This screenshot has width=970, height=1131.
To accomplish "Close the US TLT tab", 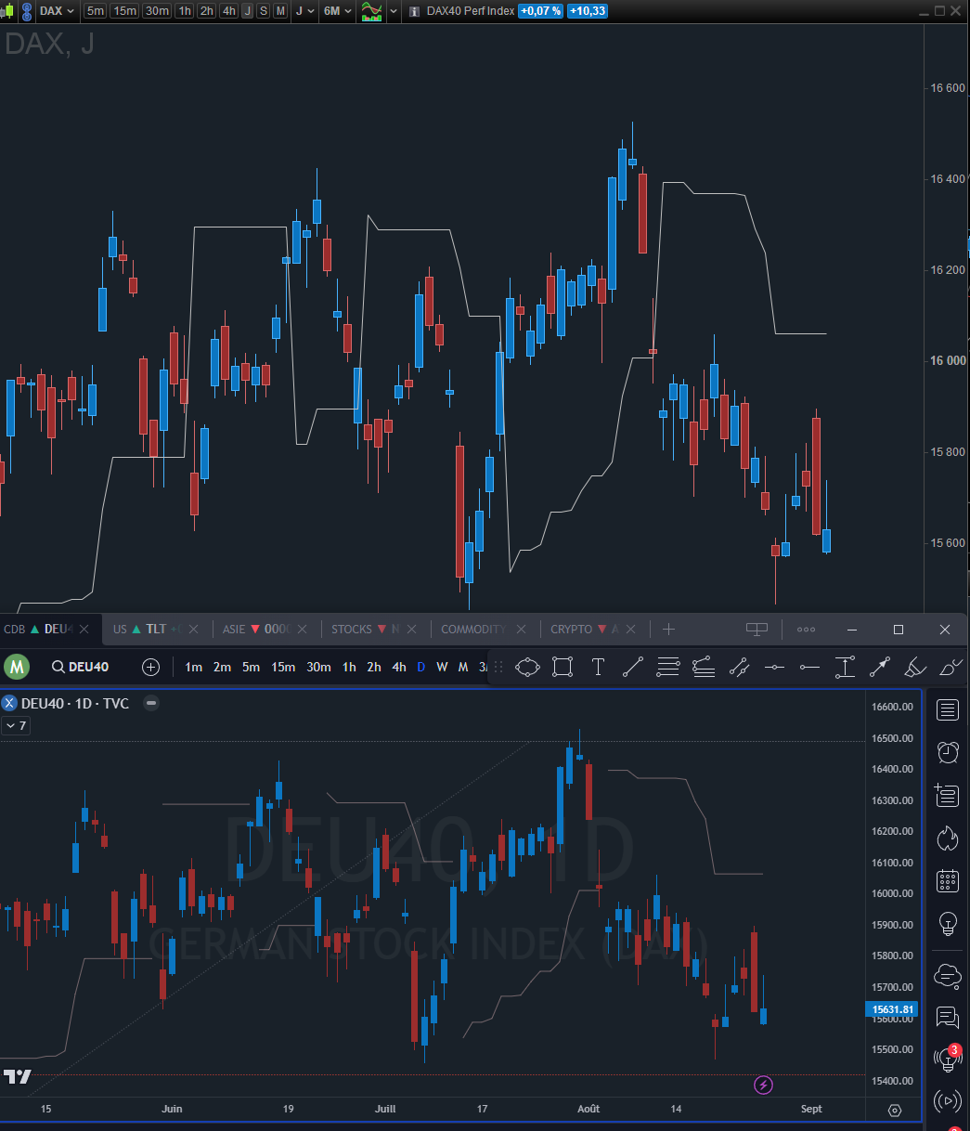I will click(x=194, y=629).
